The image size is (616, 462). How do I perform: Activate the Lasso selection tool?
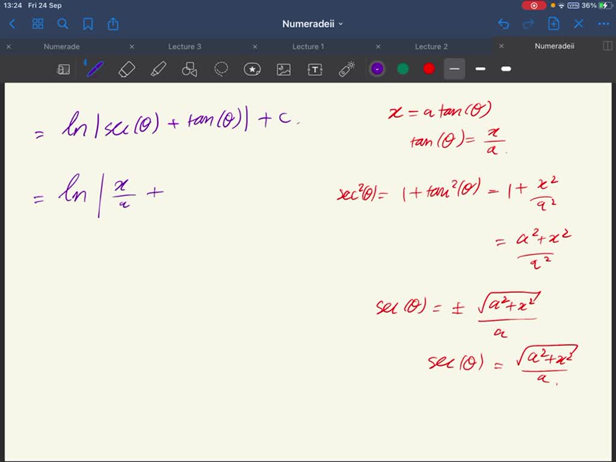(x=221, y=69)
